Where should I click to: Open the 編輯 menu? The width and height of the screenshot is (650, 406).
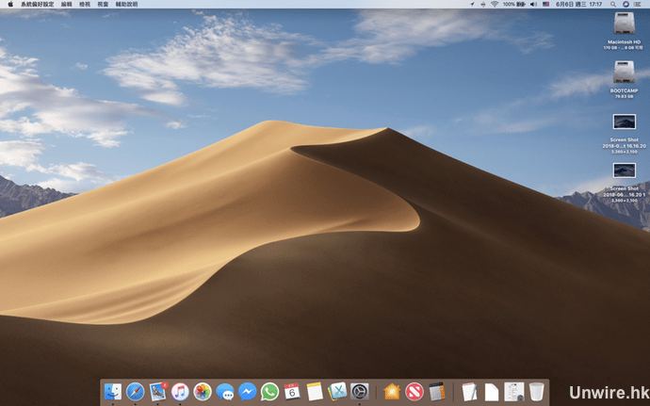pyautogui.click(x=66, y=4)
